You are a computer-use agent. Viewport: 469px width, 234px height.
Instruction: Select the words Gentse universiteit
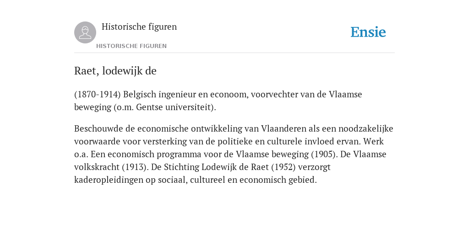174,107
